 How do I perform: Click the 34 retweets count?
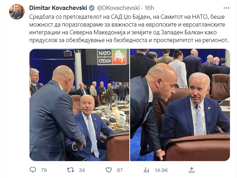click(82, 170)
